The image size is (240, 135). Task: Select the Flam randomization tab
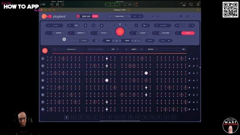tap(142, 33)
